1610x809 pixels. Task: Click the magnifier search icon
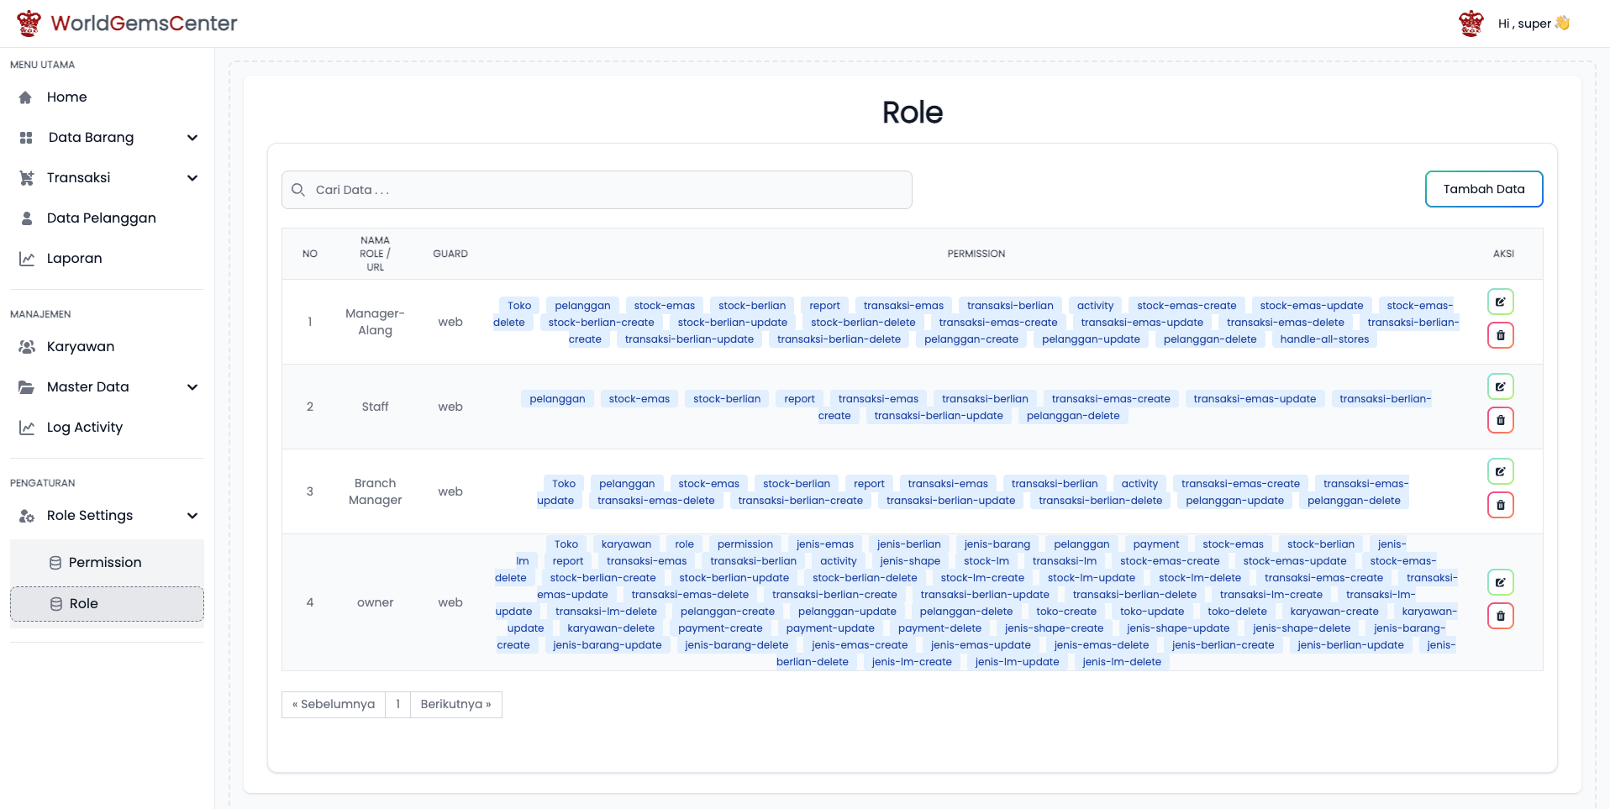(298, 190)
